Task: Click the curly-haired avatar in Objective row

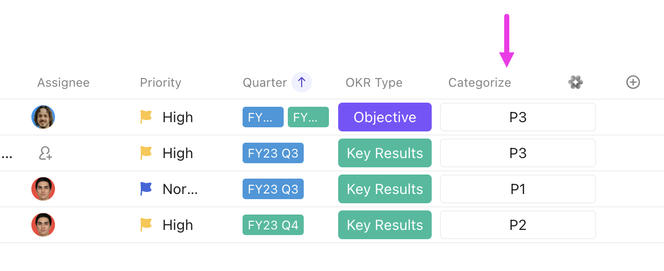Action: [43, 117]
